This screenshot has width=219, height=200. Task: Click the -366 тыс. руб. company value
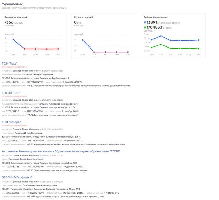[14, 22]
